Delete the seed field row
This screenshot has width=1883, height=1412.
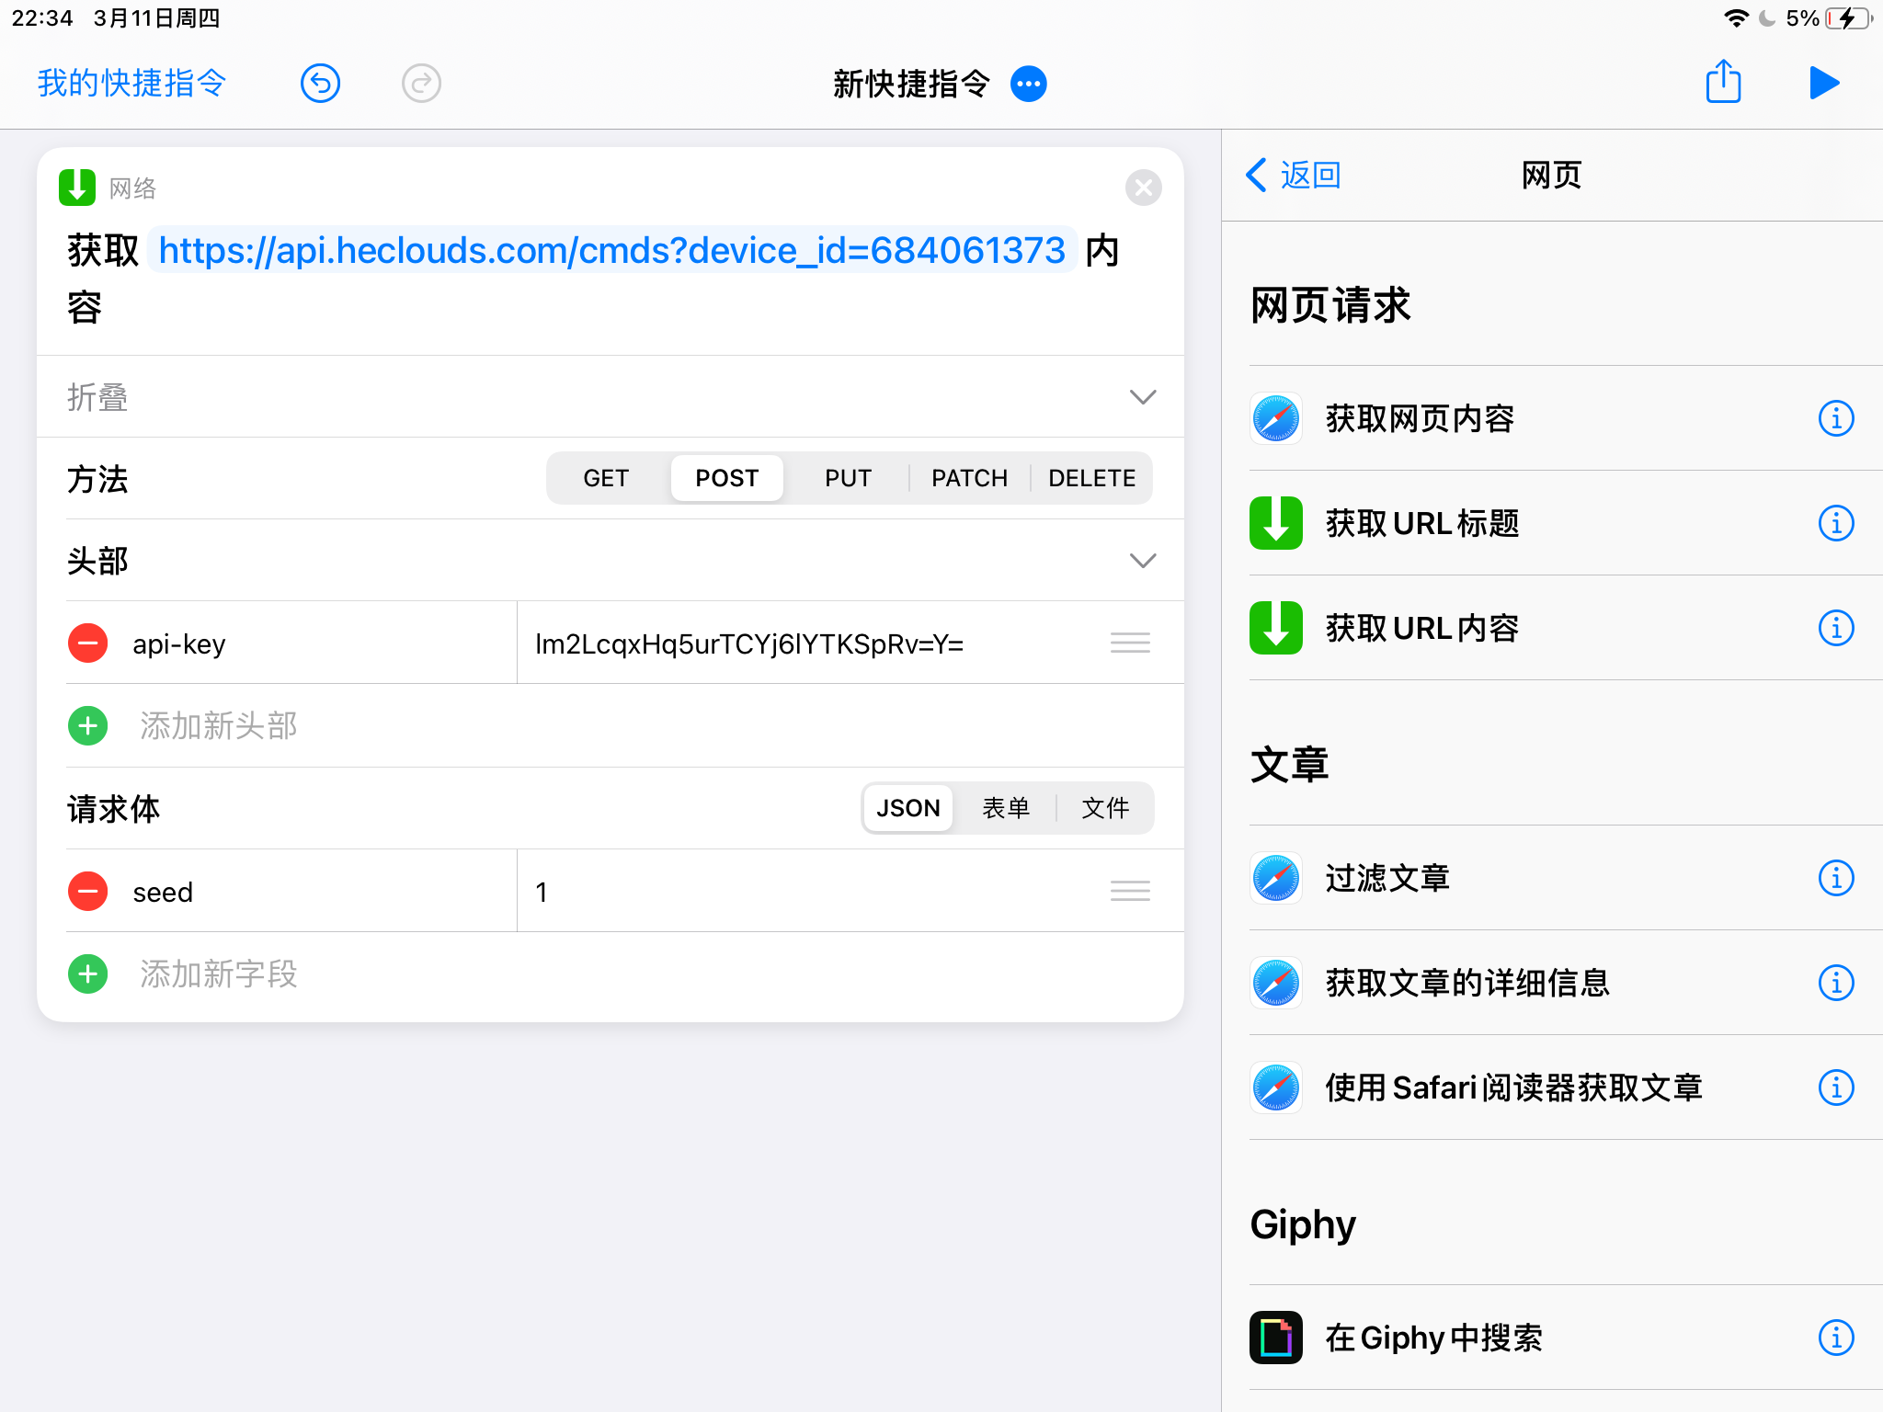coord(88,891)
